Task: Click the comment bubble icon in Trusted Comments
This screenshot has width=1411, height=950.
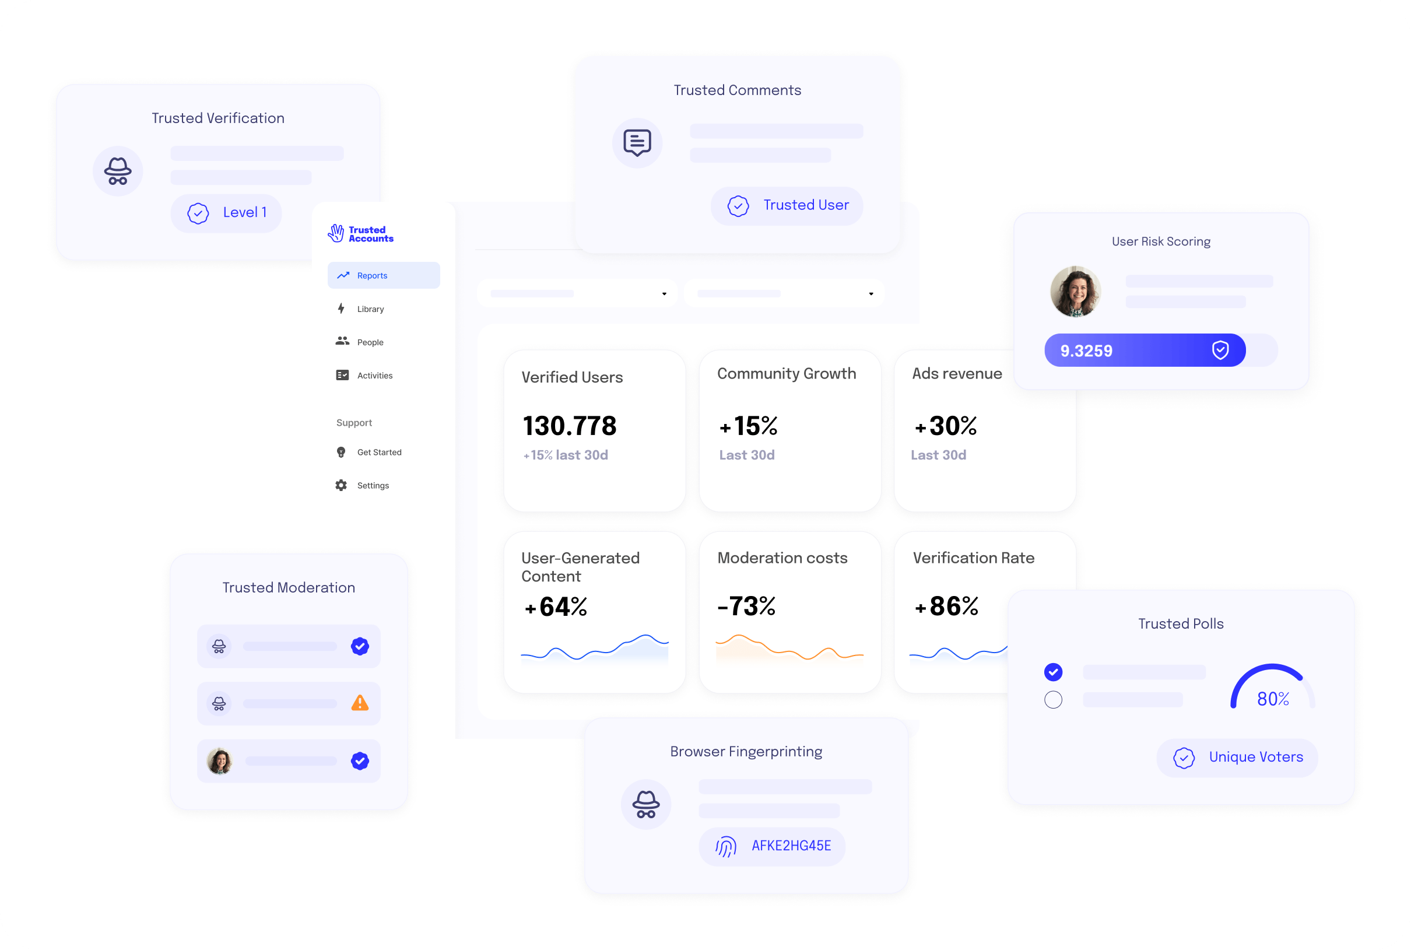Action: (x=637, y=143)
